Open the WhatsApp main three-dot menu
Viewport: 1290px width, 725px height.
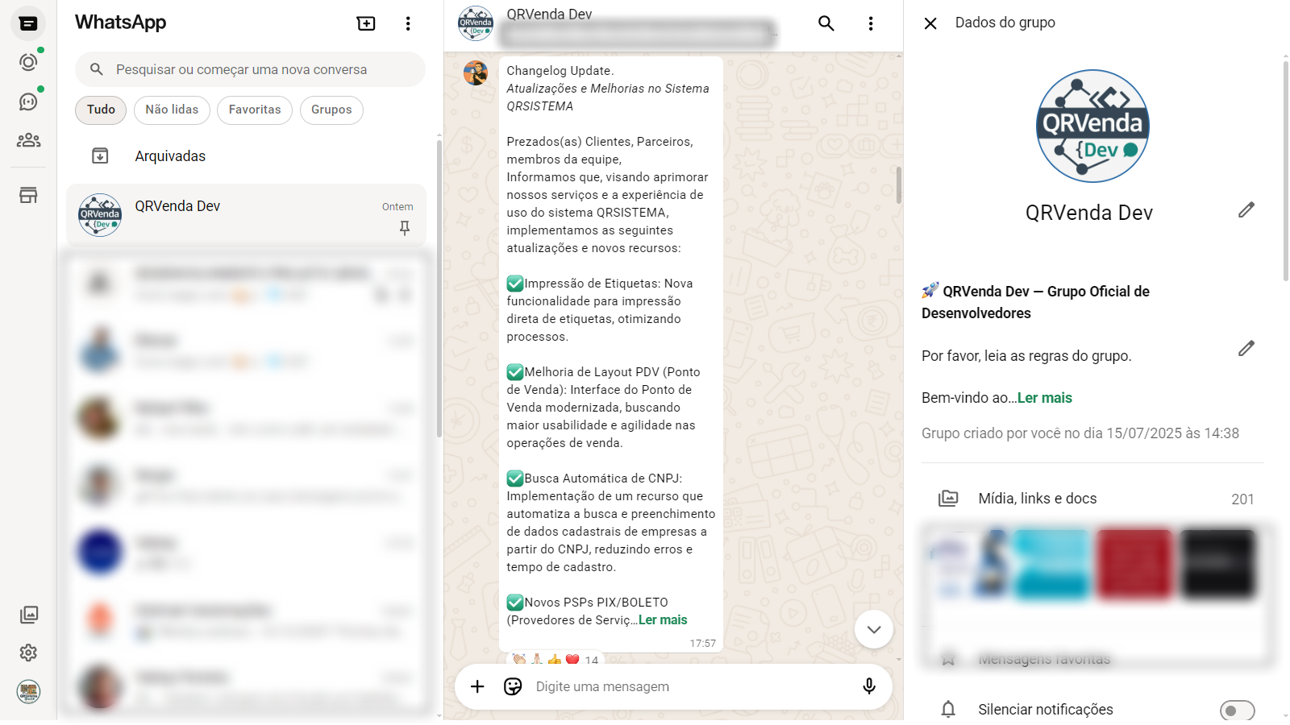tap(408, 23)
